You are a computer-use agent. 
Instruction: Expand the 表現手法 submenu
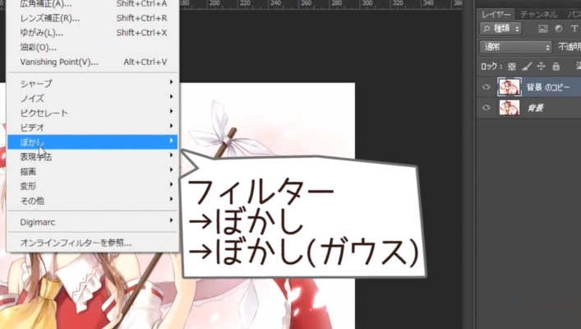(93, 157)
